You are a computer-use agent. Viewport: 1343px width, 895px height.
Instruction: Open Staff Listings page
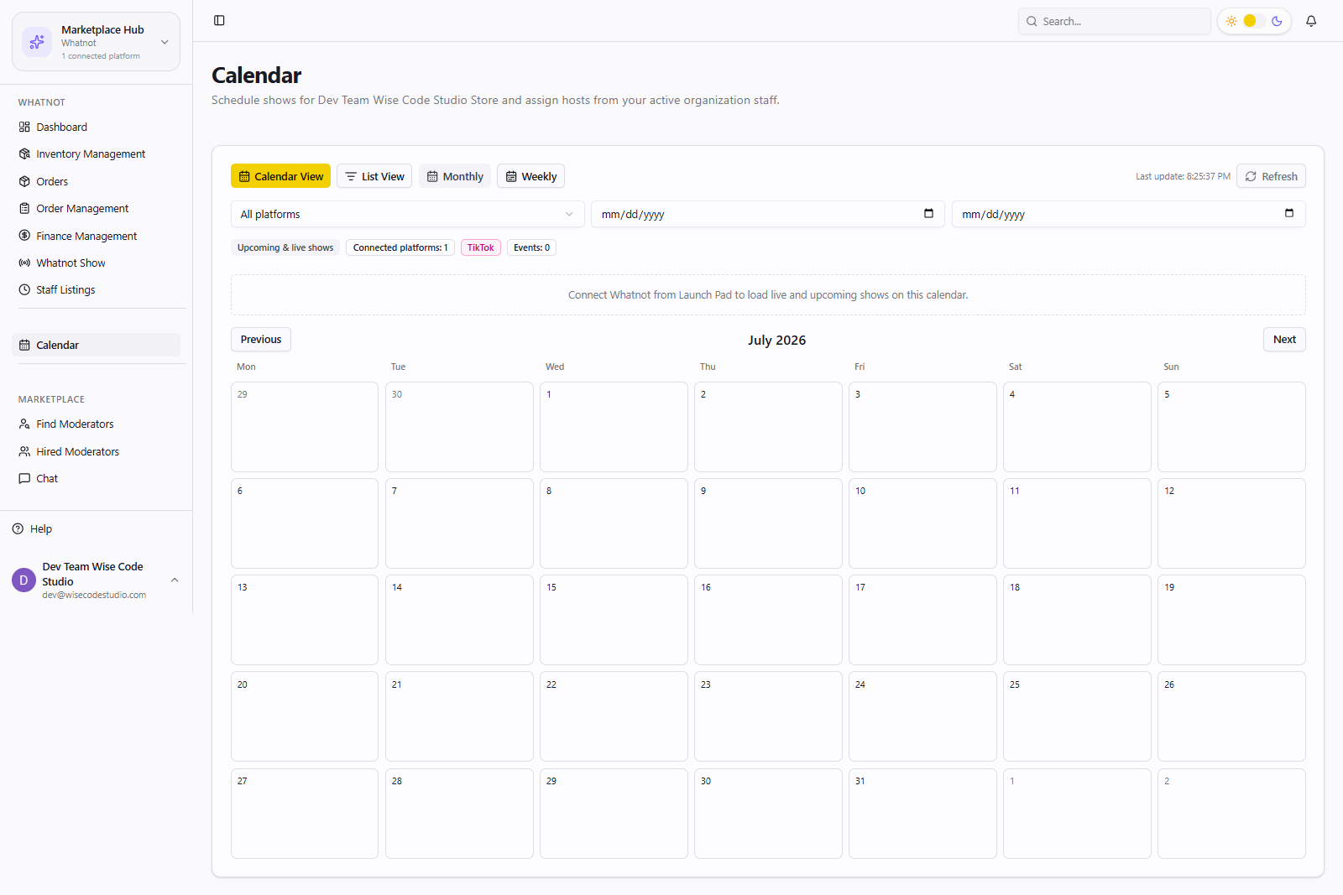pos(96,289)
